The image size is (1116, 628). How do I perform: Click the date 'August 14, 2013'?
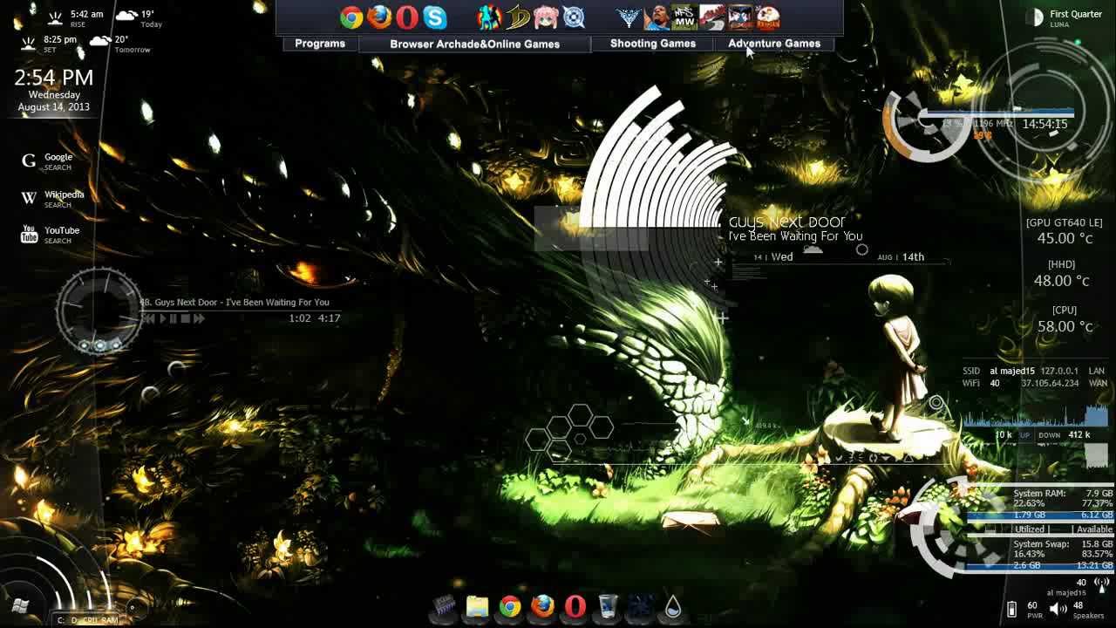pos(54,107)
